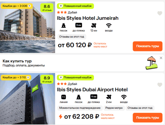This screenshot has height=125, width=165.
Task: Show tours for Ibis Styles Hotel Jumeirah
Action: point(148,46)
